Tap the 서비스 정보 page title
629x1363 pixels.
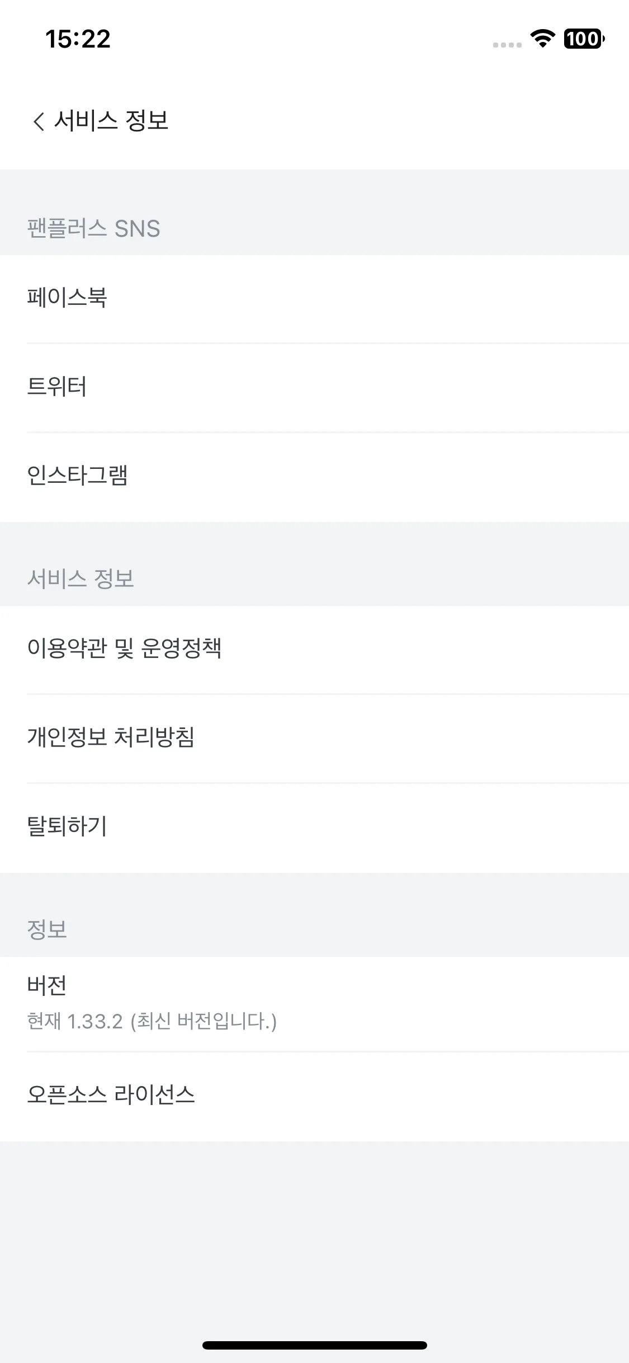(111, 120)
